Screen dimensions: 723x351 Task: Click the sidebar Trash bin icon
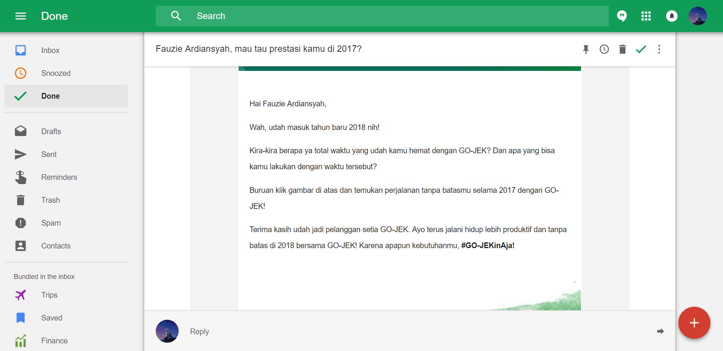(21, 200)
